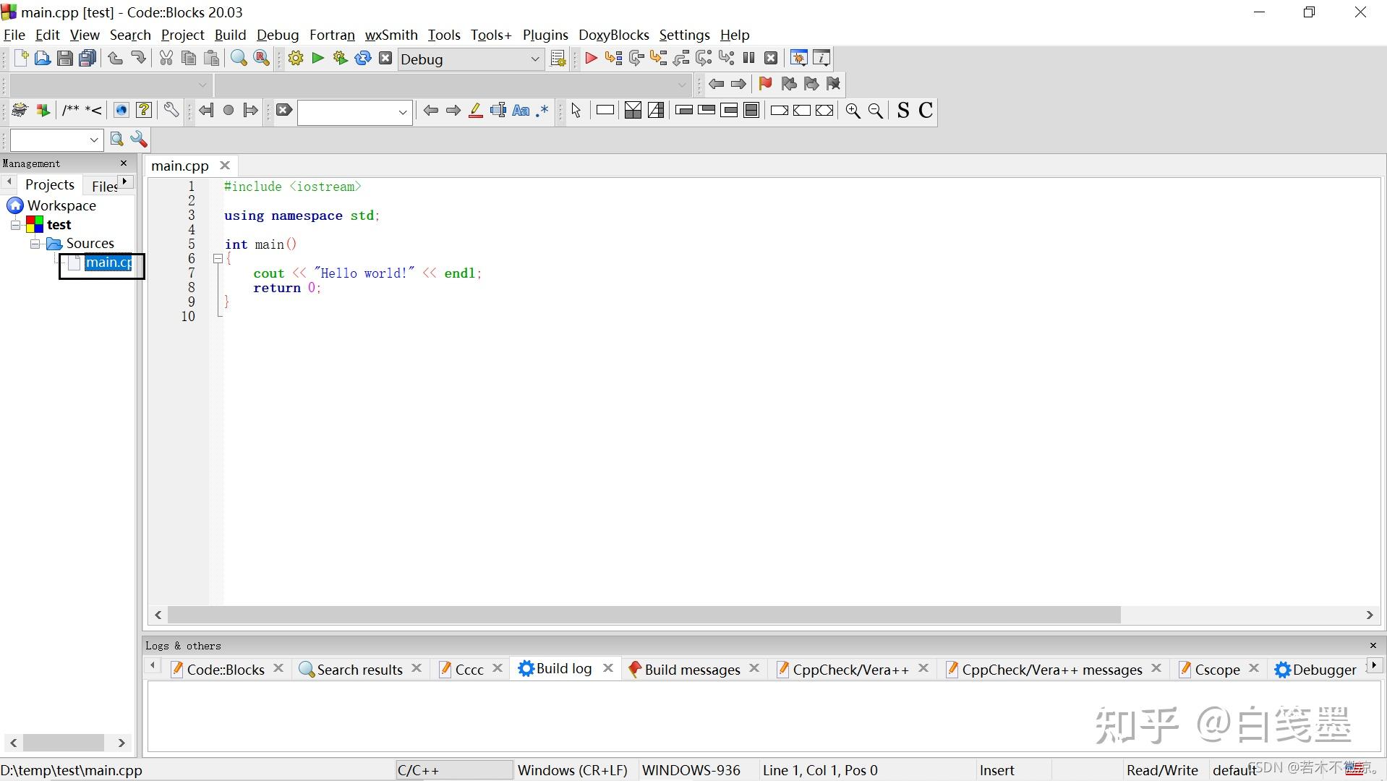The width and height of the screenshot is (1387, 781).
Task: Click the Cut scissors icon
Action: coord(166,59)
